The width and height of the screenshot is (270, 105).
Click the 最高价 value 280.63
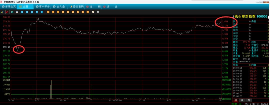265,48
